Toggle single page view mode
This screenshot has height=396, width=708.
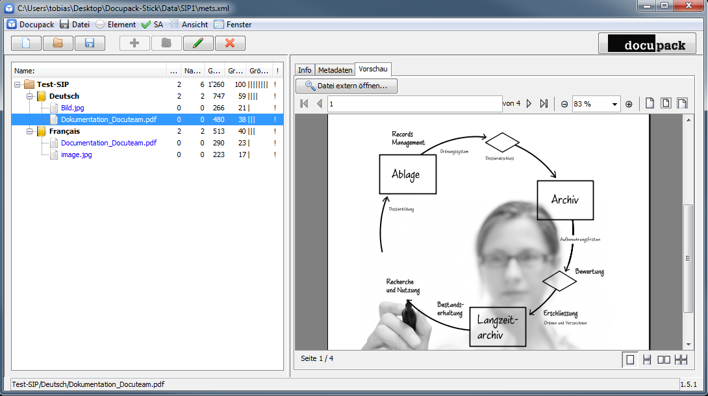pyautogui.click(x=629, y=360)
